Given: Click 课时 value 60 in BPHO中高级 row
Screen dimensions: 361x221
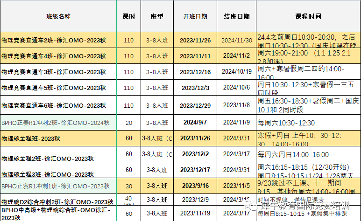Looking at the screenshot, I should click(129, 214).
